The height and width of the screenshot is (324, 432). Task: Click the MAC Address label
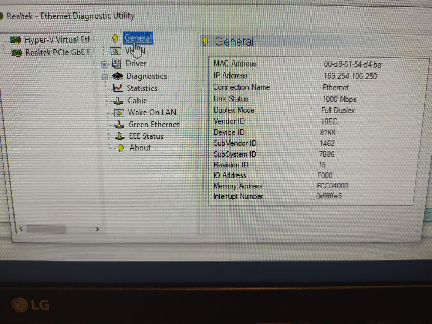click(235, 64)
